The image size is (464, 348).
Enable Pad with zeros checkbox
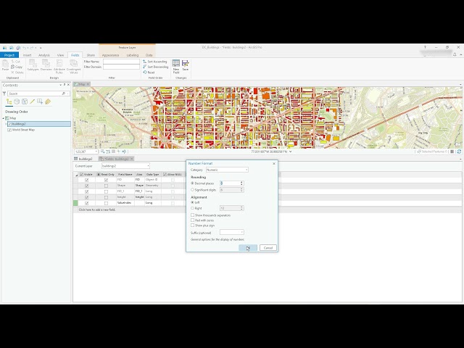[x=193, y=220]
